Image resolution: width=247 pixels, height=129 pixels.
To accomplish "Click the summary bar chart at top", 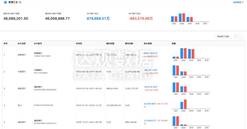I will click(189, 19).
